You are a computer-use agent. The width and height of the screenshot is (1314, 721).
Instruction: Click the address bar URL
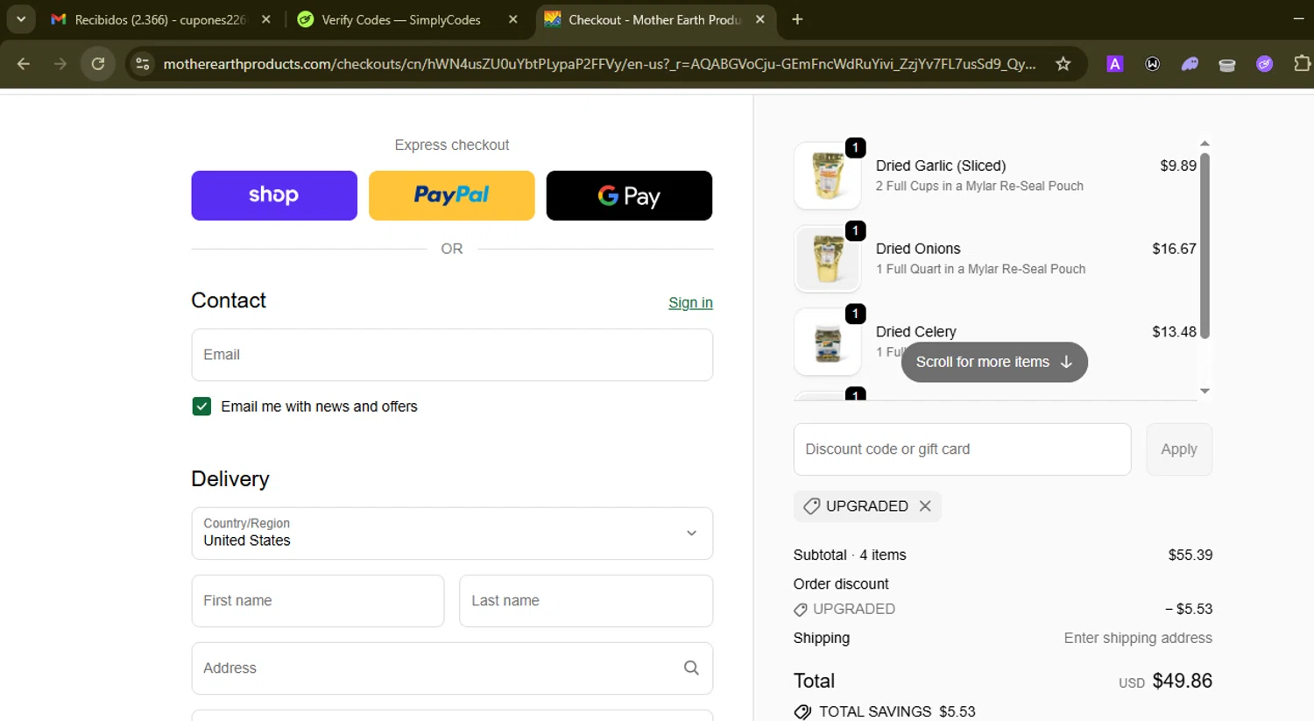599,64
